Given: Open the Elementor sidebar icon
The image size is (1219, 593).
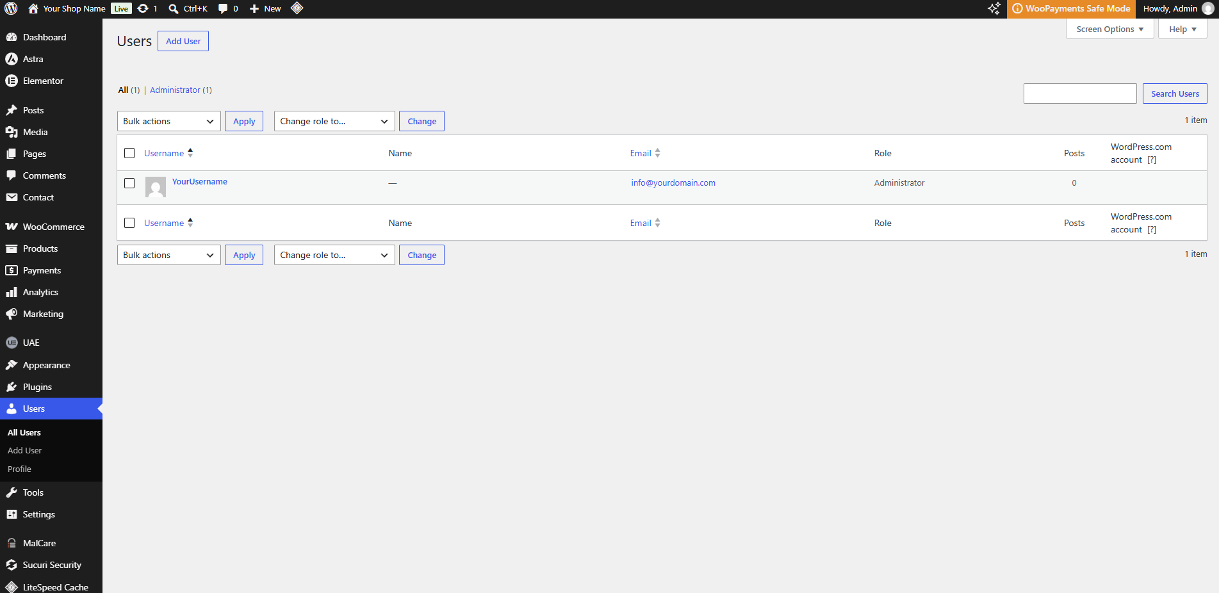Looking at the screenshot, I should tap(12, 81).
